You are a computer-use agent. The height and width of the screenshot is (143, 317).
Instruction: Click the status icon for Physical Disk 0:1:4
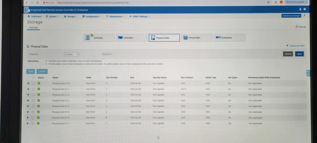pos(38,106)
